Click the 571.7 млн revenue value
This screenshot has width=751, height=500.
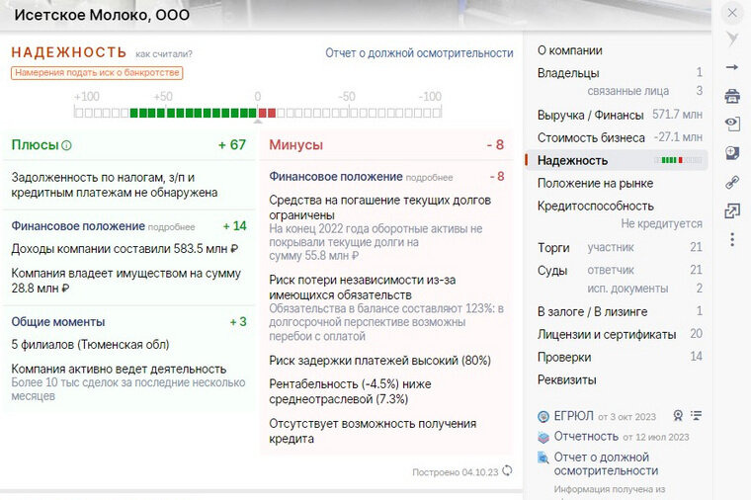[677, 115]
